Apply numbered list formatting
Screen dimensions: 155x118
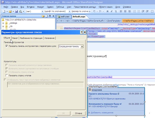click(135, 11)
